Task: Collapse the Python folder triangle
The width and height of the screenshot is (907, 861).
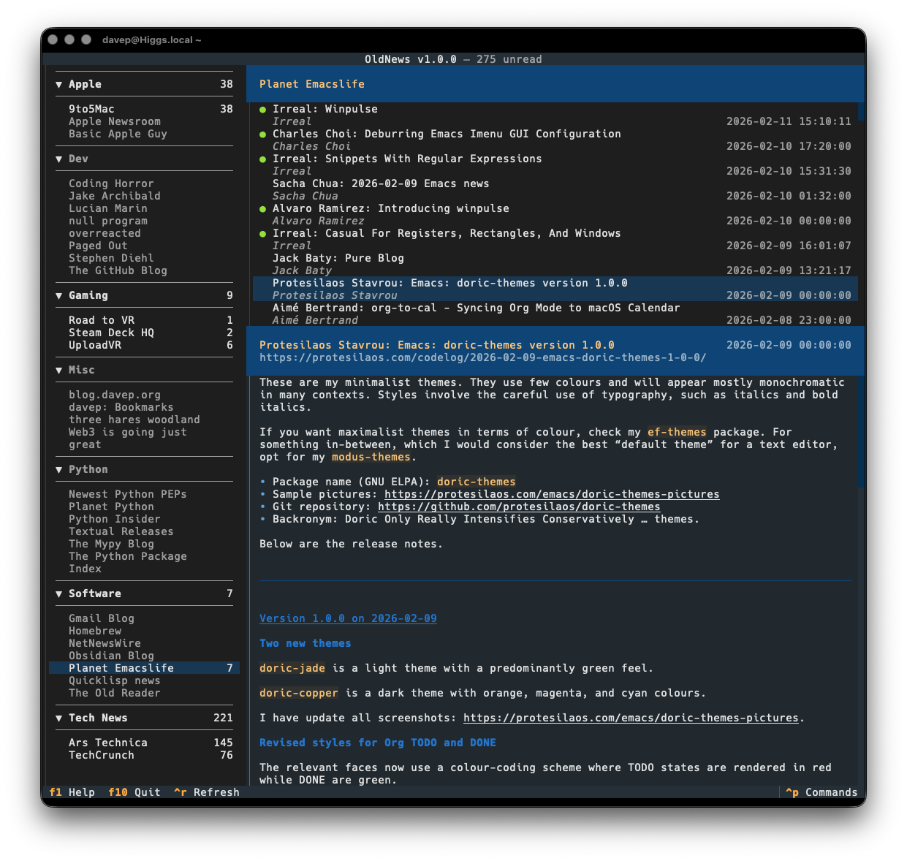Action: (x=58, y=470)
